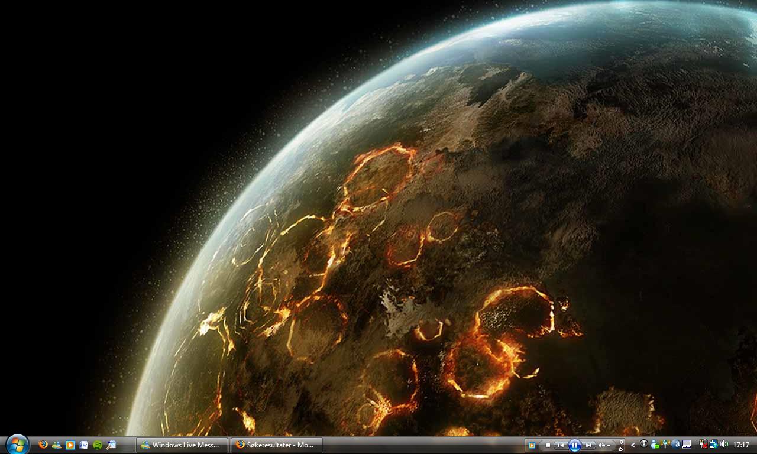Skip to the next track in Media Player toolbar
The height and width of the screenshot is (454, 757).
pyautogui.click(x=588, y=445)
